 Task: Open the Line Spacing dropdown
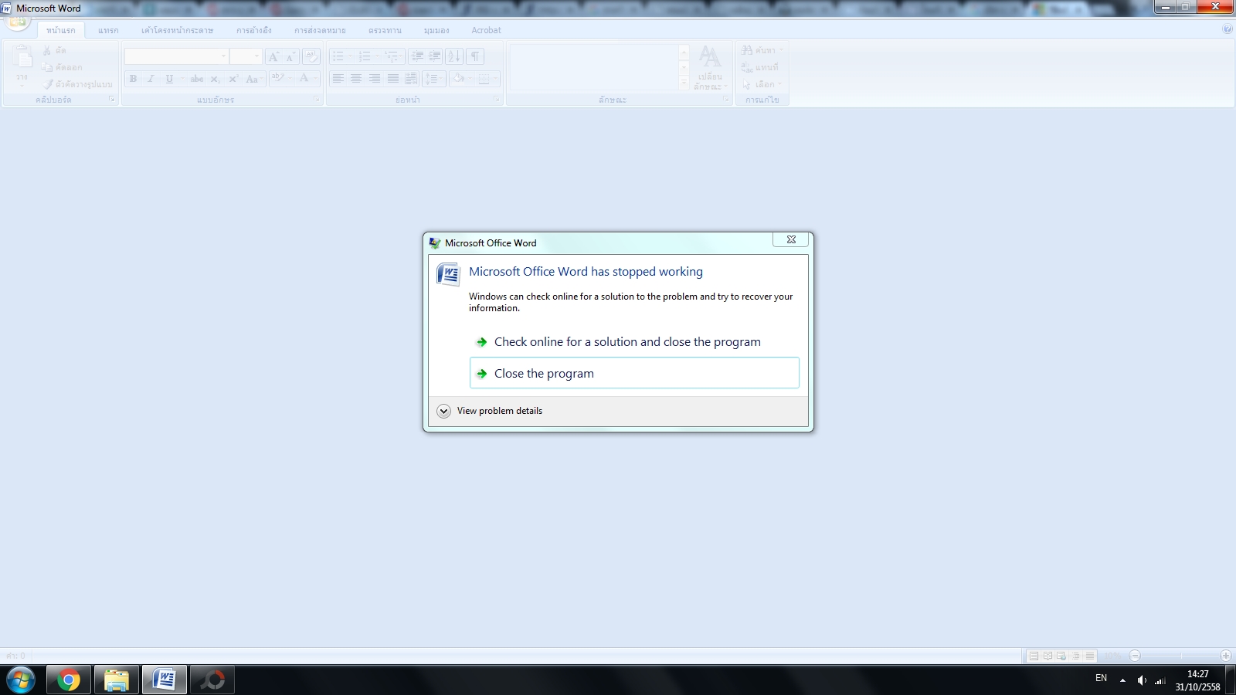(433, 79)
